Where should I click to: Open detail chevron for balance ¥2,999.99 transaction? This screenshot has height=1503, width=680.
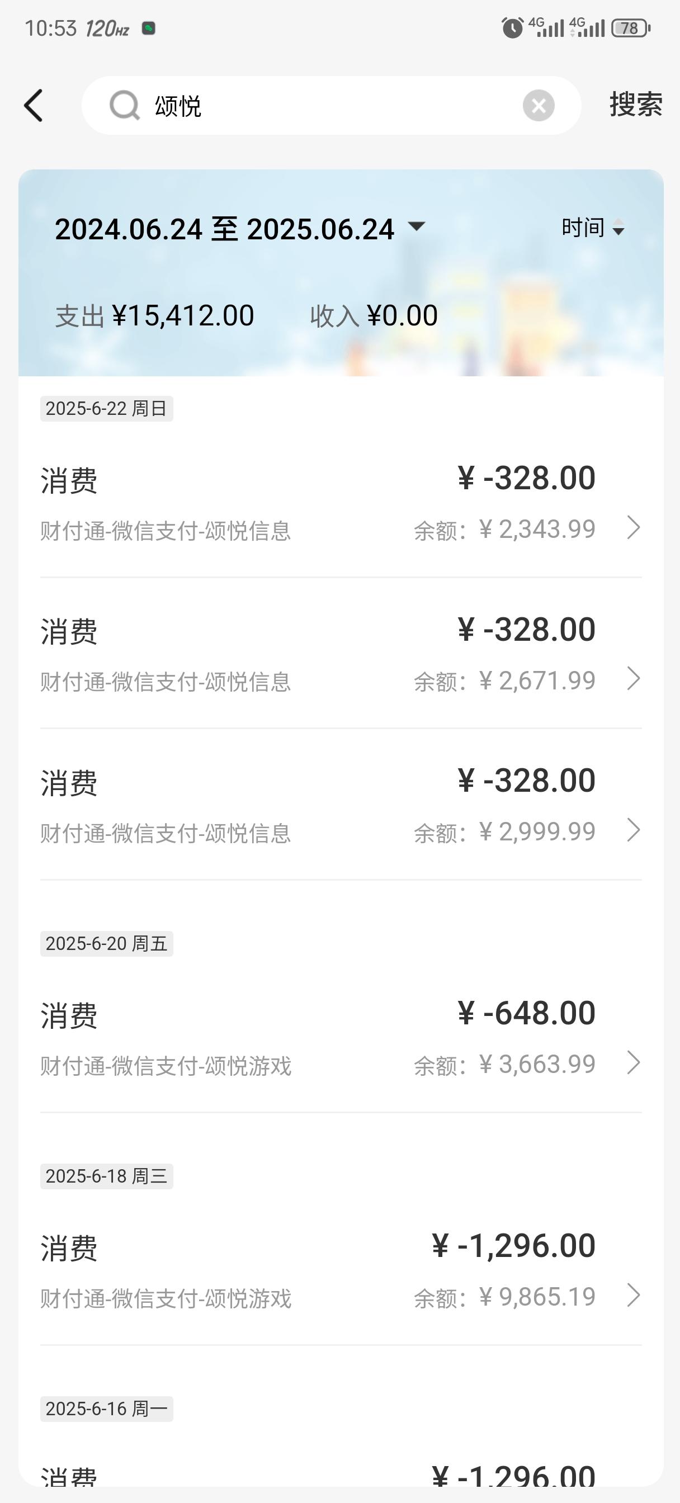click(x=633, y=830)
